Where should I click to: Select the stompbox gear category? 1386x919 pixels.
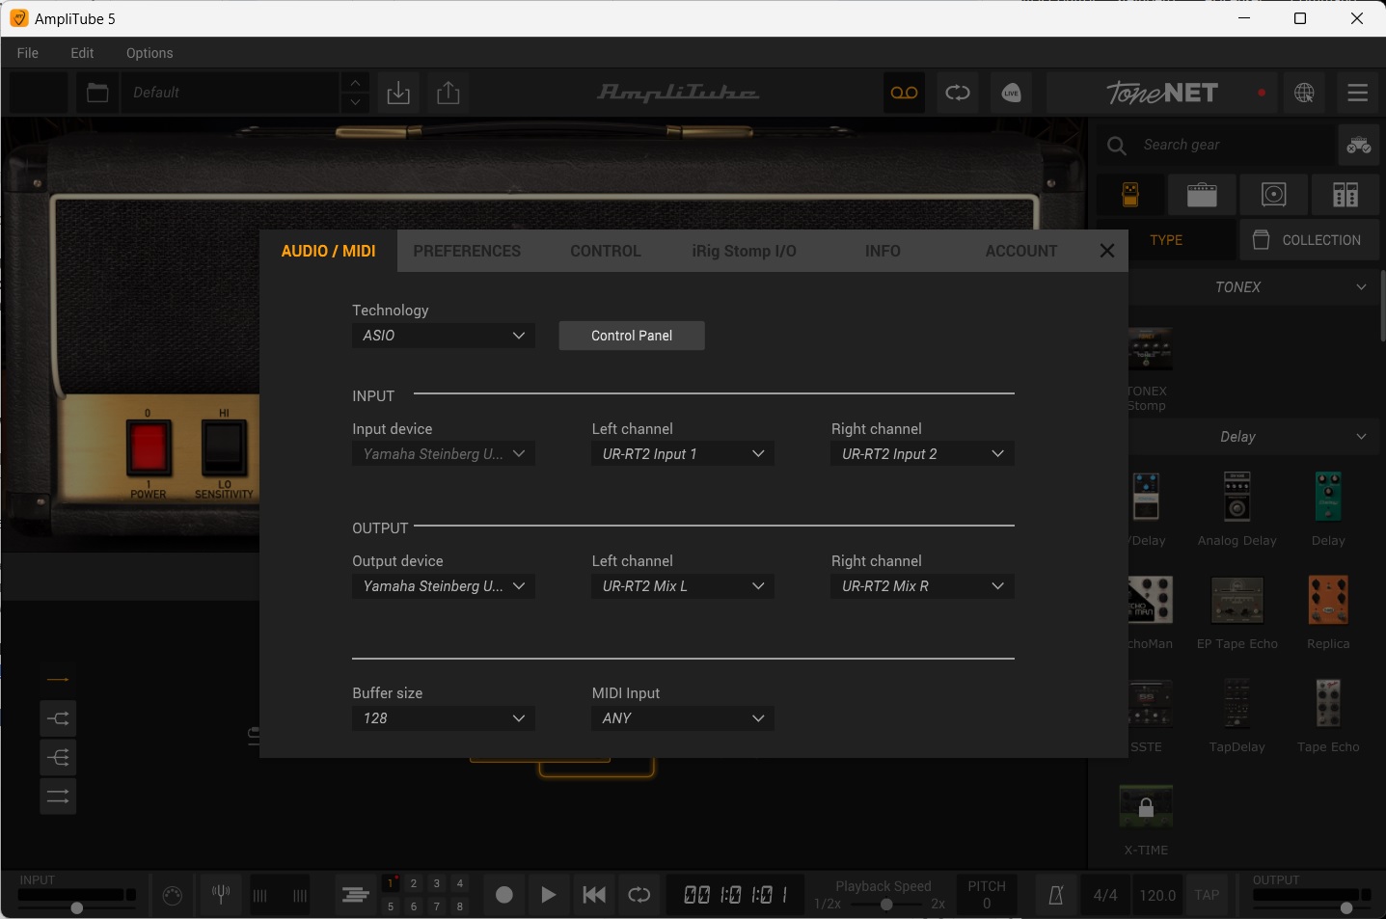[1130, 194]
